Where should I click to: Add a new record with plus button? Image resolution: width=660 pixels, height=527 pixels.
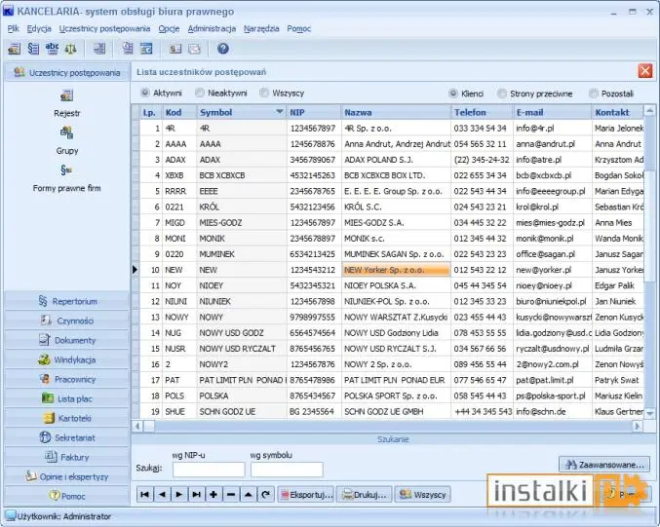pyautogui.click(x=214, y=494)
